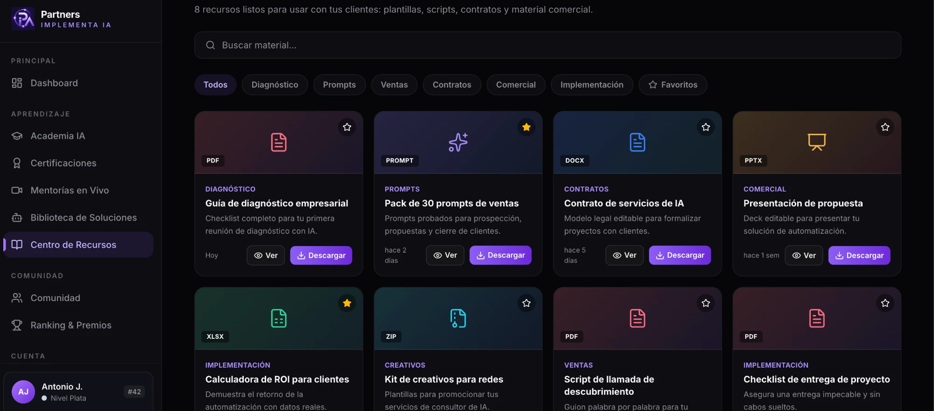Open Mentorías en Vivo page
Viewport: 934px width, 411px height.
coord(78,190)
